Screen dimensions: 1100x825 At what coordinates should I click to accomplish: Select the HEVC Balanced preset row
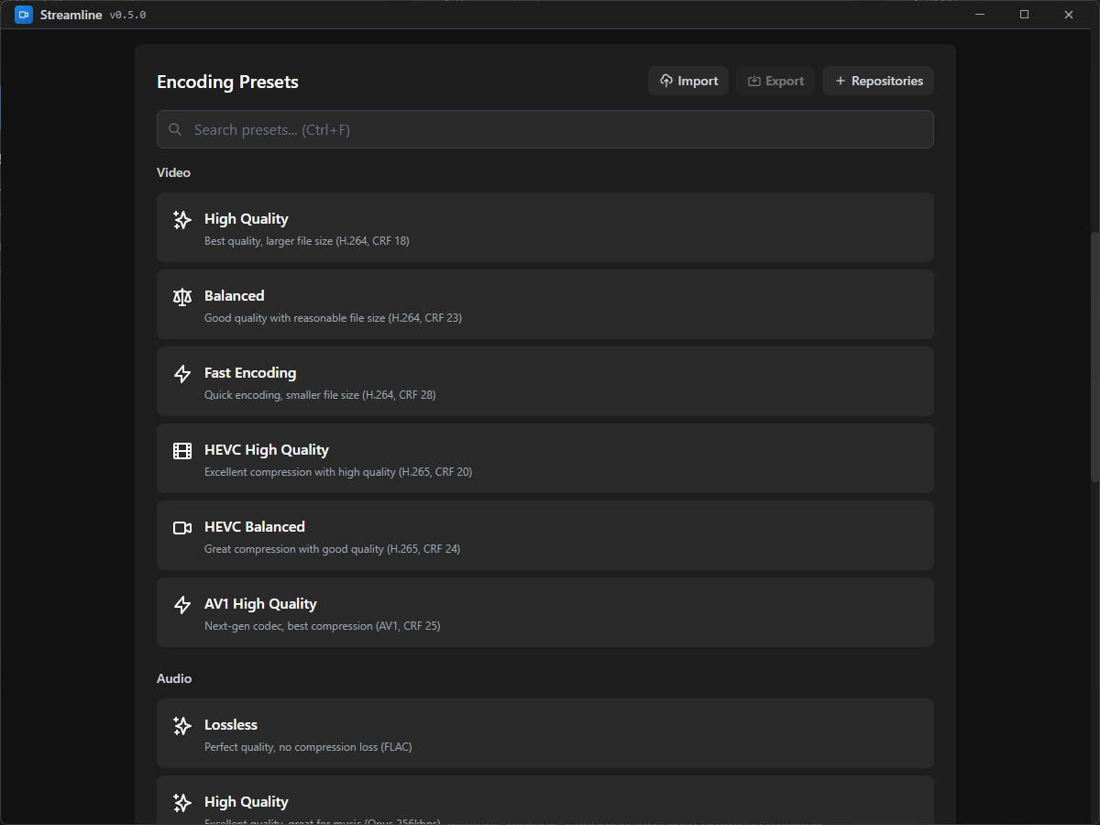[x=545, y=535]
